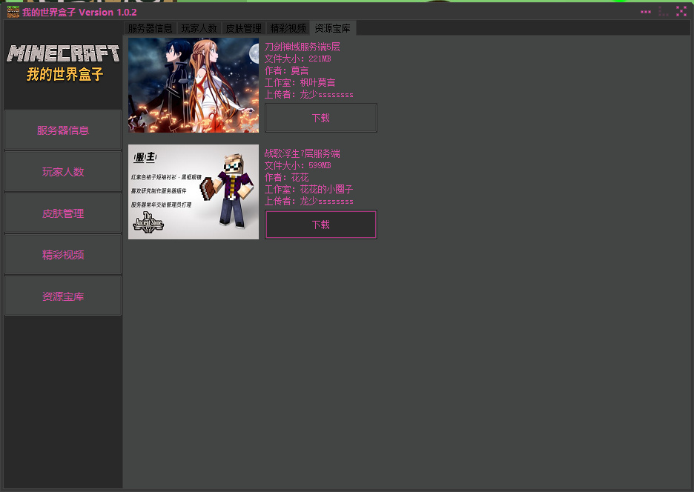Close the window with pink X icon
This screenshot has width=694, height=492.
click(x=681, y=12)
